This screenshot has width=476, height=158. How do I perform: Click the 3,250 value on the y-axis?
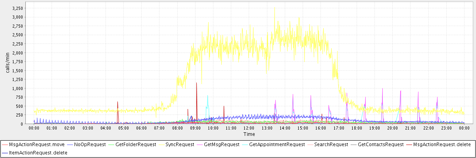tap(19, 8)
